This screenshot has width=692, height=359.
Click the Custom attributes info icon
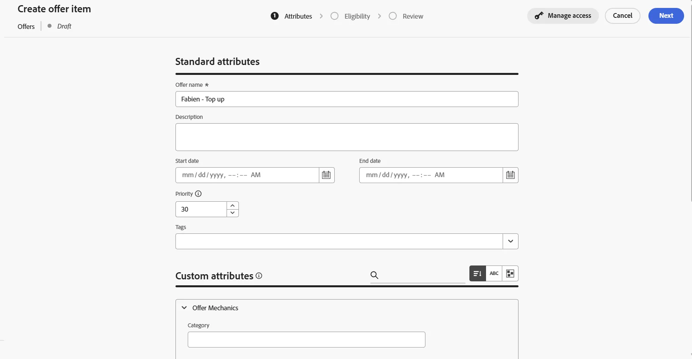[259, 275]
